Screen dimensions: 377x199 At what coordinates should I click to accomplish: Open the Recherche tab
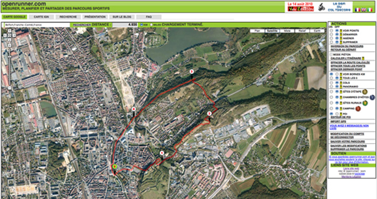(x=68, y=17)
